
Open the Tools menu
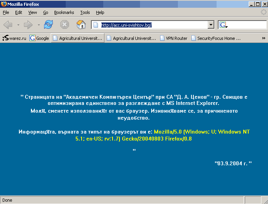click(x=85, y=12)
